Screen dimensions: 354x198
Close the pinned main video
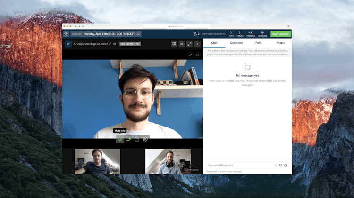[198, 55]
